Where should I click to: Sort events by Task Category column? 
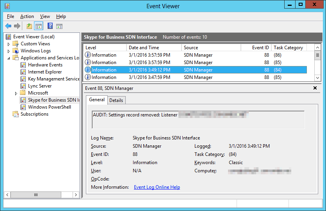(x=289, y=48)
